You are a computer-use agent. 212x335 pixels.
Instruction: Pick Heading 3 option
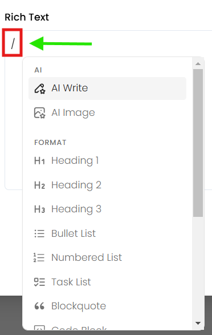tap(107, 209)
